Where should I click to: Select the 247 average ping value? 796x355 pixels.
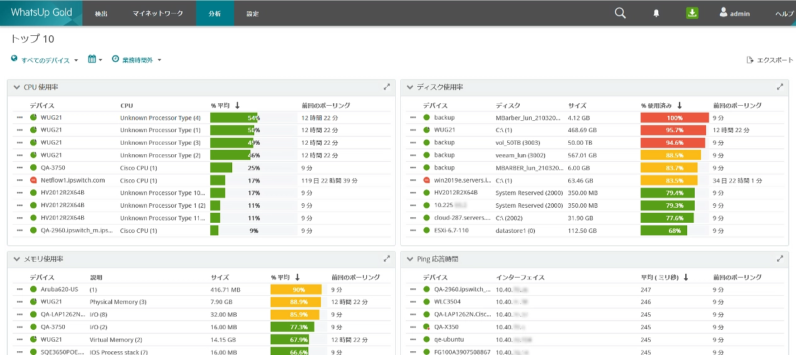tap(646, 290)
